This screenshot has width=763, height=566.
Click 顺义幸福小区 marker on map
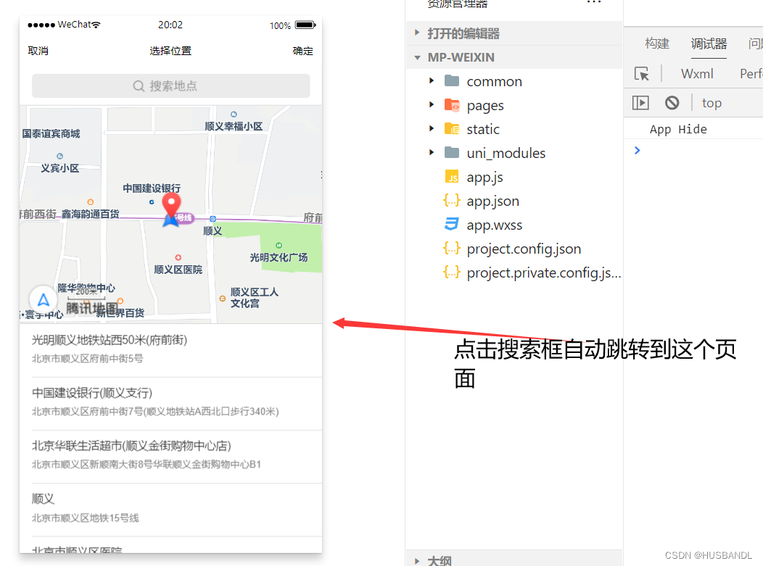click(x=234, y=115)
